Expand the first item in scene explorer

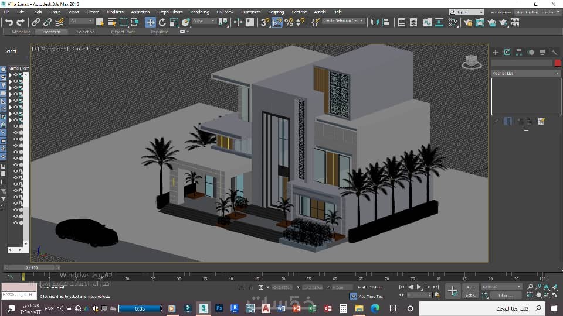(11, 75)
